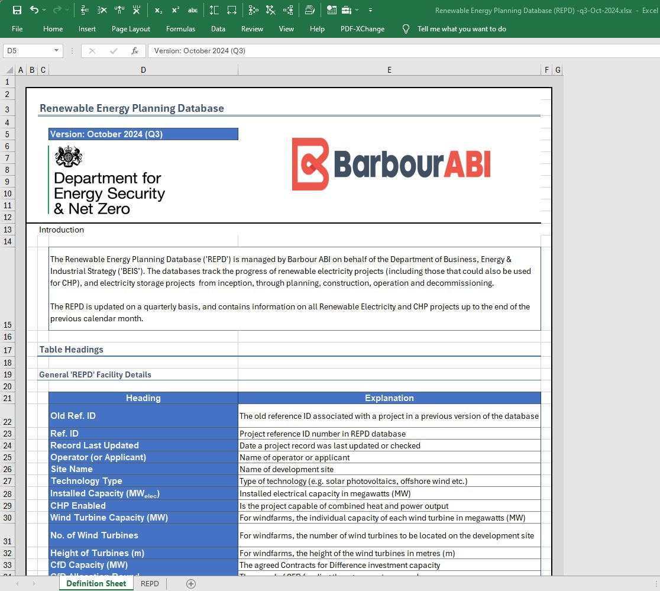Screen dimensions: 660x591
Task: Click the insert columns icon in quick toolbar
Action: (119, 10)
